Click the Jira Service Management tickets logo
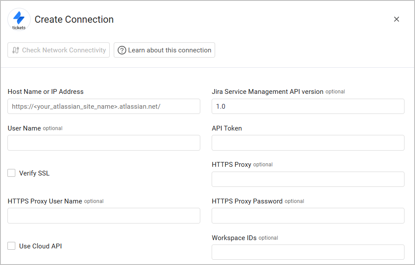The width and height of the screenshot is (415, 265). [x=19, y=19]
